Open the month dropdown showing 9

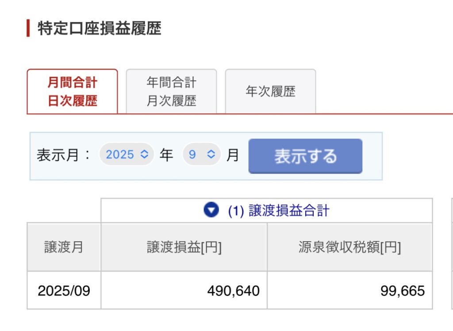coord(201,154)
